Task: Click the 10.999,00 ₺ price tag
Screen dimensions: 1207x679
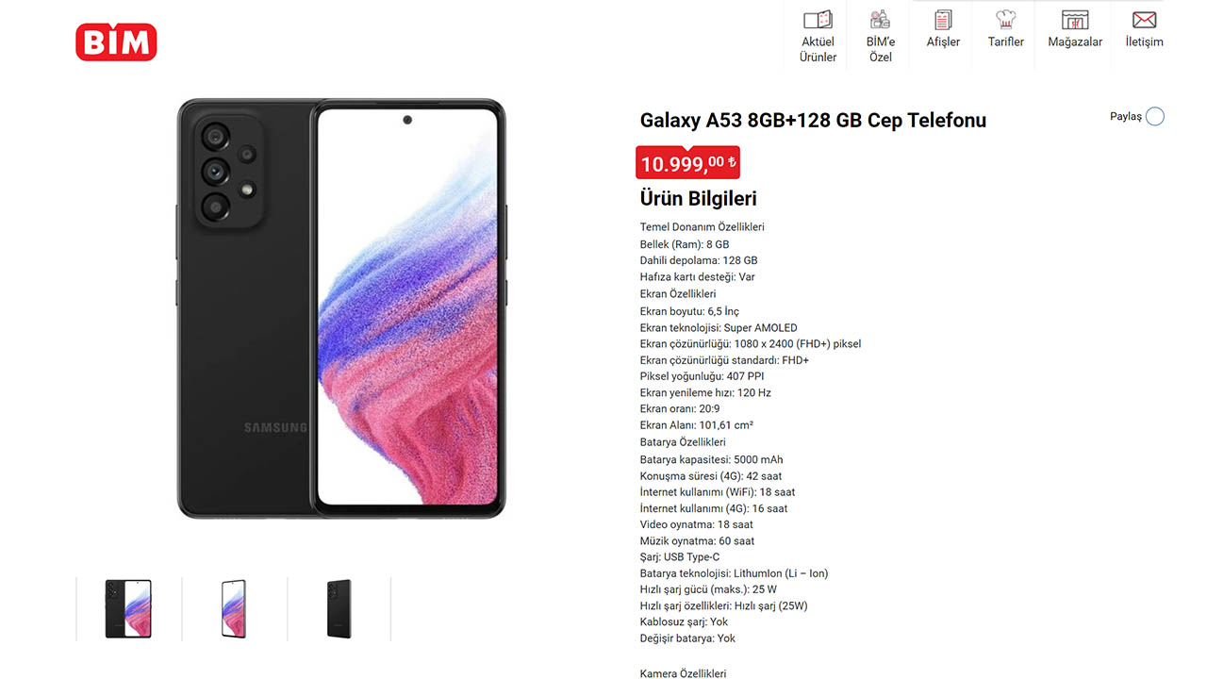Action: pos(687,163)
